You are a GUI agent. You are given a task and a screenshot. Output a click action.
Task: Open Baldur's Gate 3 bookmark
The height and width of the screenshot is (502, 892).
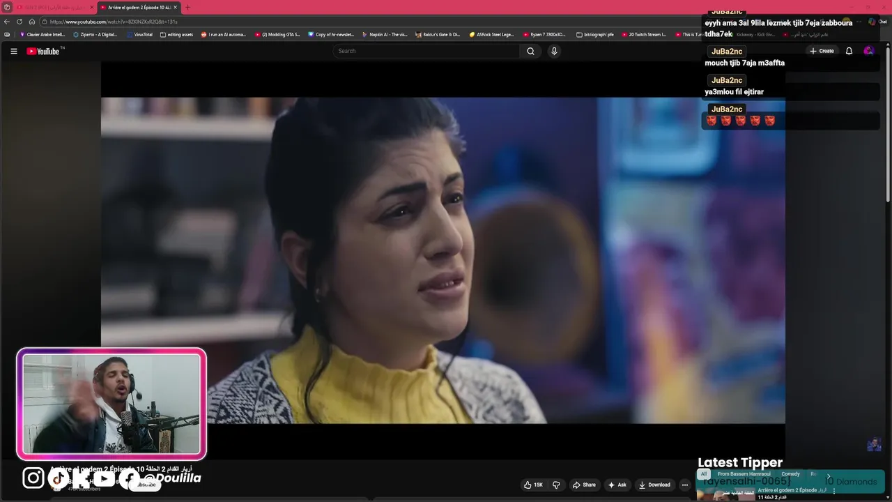pos(438,34)
